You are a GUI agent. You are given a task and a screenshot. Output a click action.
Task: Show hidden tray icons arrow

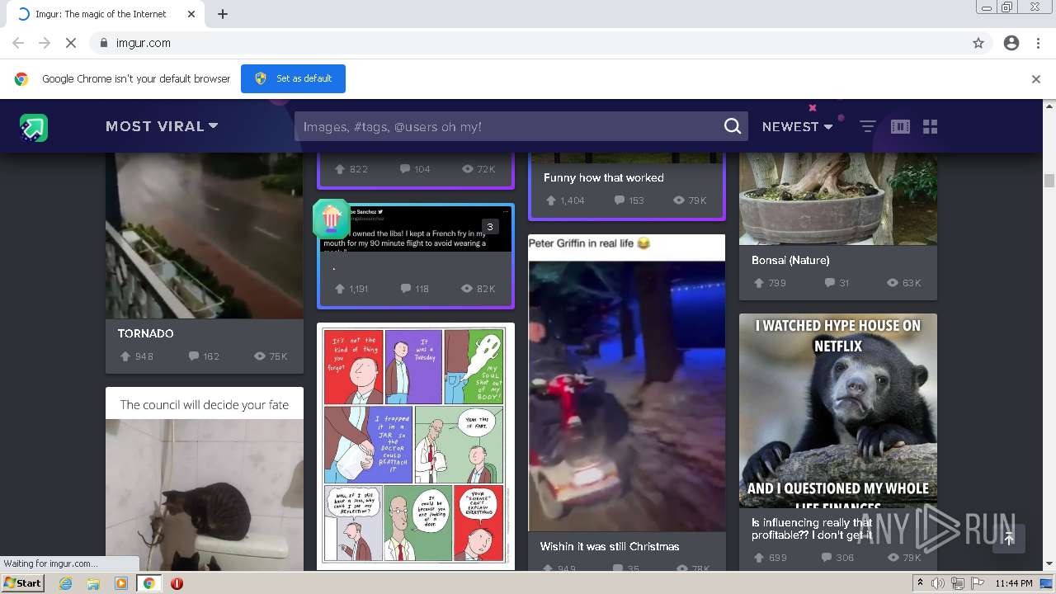coord(920,583)
